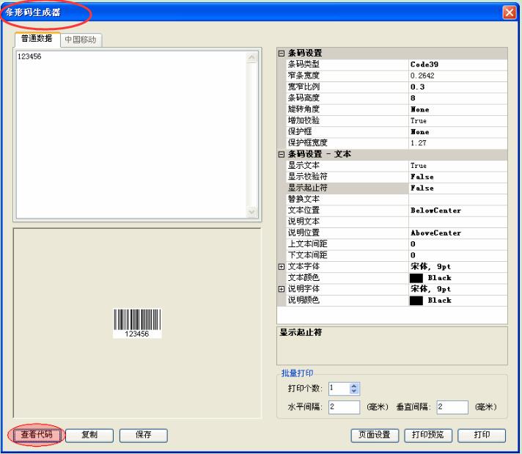Click the 打印预览 button
Viewport: 522px width, 454px height.
(x=427, y=435)
